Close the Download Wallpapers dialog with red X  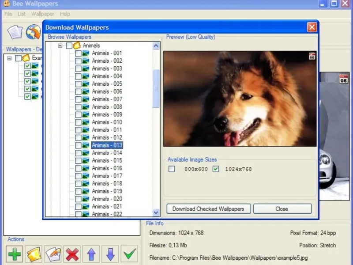point(312,27)
